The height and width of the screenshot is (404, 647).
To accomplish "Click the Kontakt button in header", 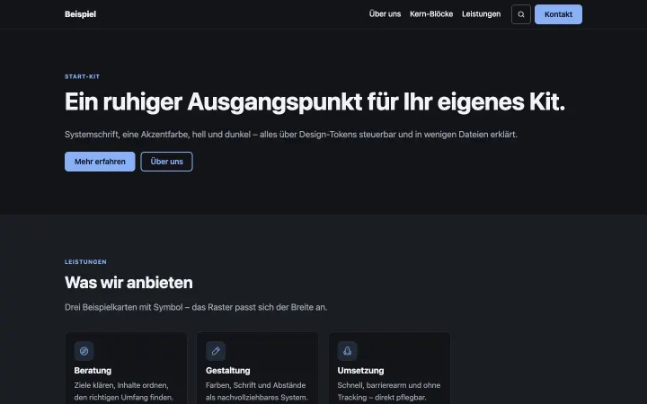I will point(558,14).
